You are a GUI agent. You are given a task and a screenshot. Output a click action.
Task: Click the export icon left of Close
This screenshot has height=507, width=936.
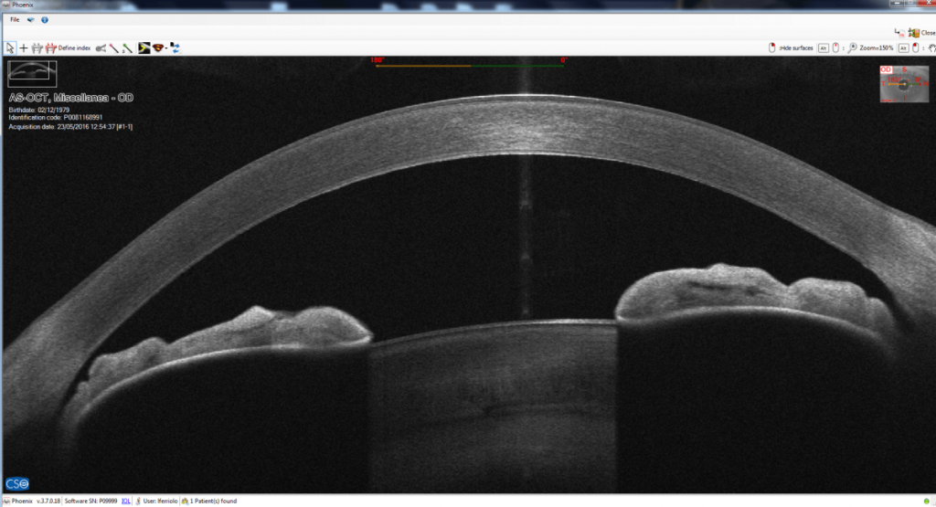(899, 32)
